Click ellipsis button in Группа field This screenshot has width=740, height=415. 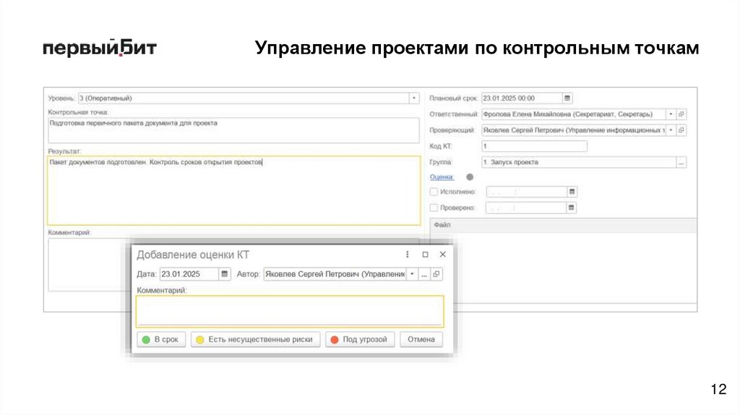[681, 163]
